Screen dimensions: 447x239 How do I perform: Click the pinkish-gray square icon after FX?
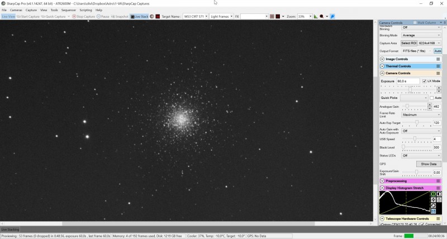(x=272, y=17)
